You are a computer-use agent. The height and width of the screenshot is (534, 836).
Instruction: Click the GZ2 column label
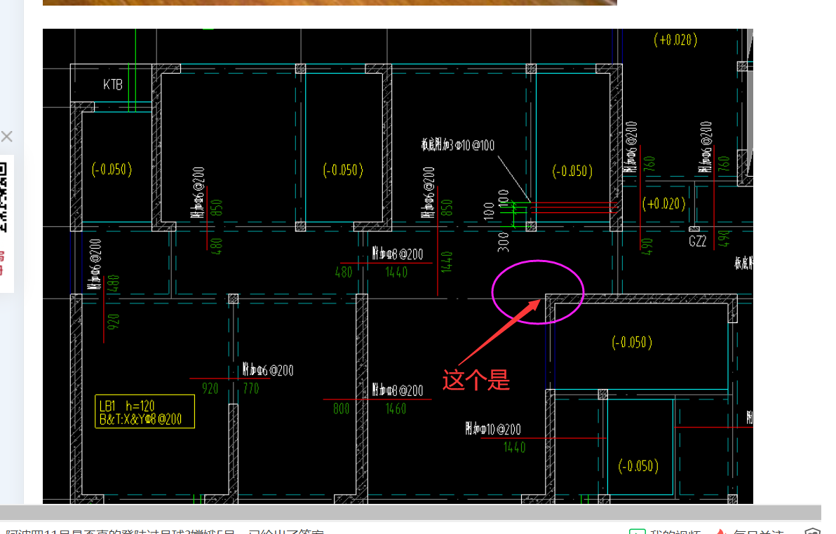(x=697, y=241)
